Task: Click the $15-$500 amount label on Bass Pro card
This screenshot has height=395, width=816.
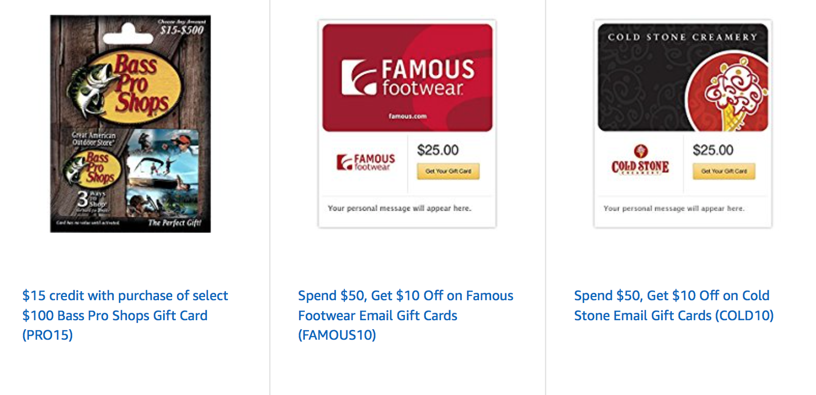Action: point(182,30)
